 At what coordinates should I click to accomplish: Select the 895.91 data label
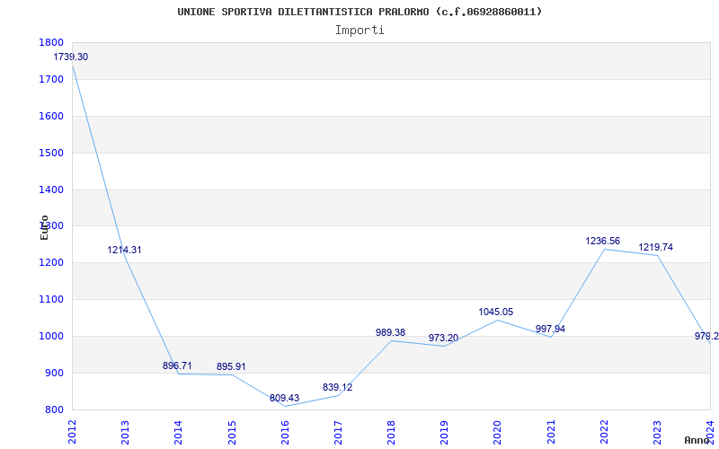coord(231,367)
